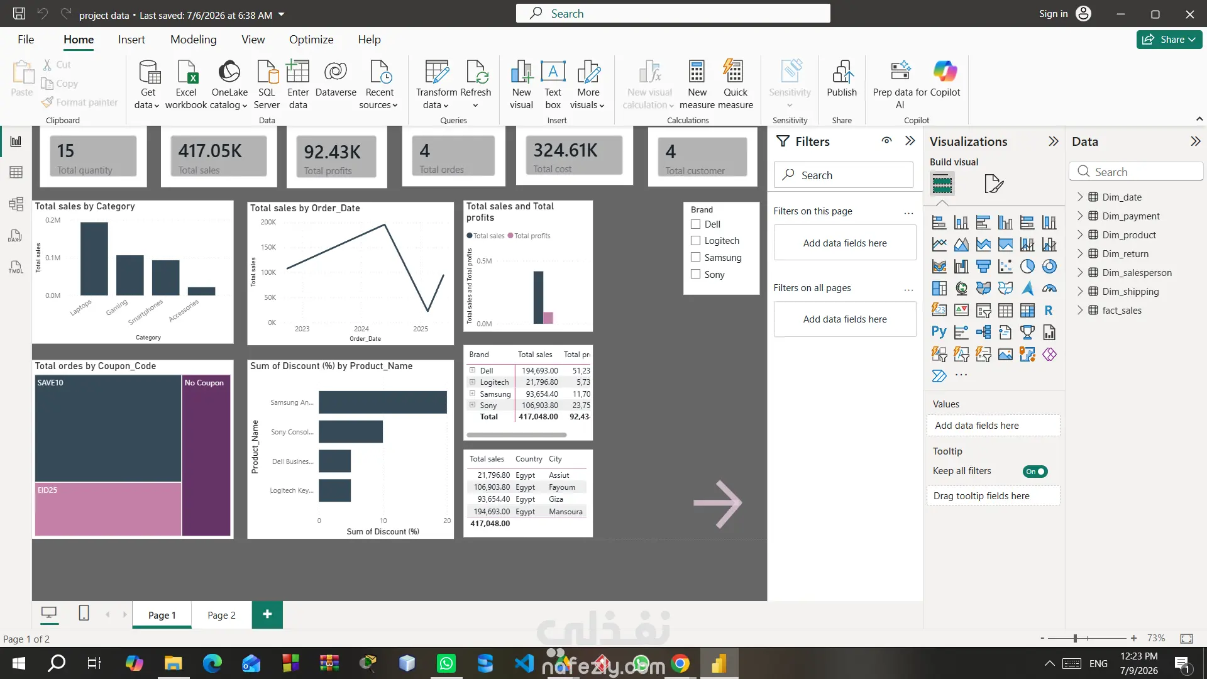Collapse the Filters pane

tap(910, 141)
